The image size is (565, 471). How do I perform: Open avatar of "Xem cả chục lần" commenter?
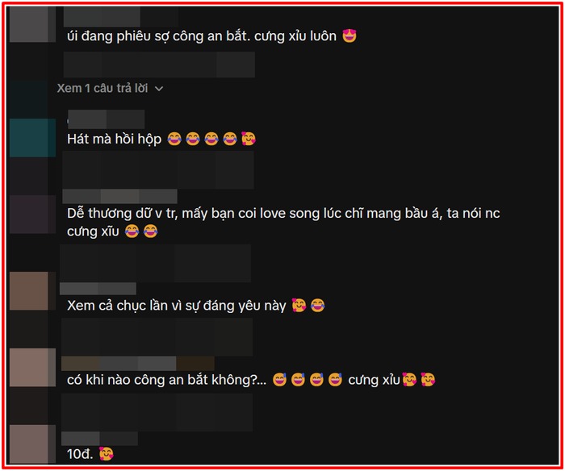(x=32, y=291)
